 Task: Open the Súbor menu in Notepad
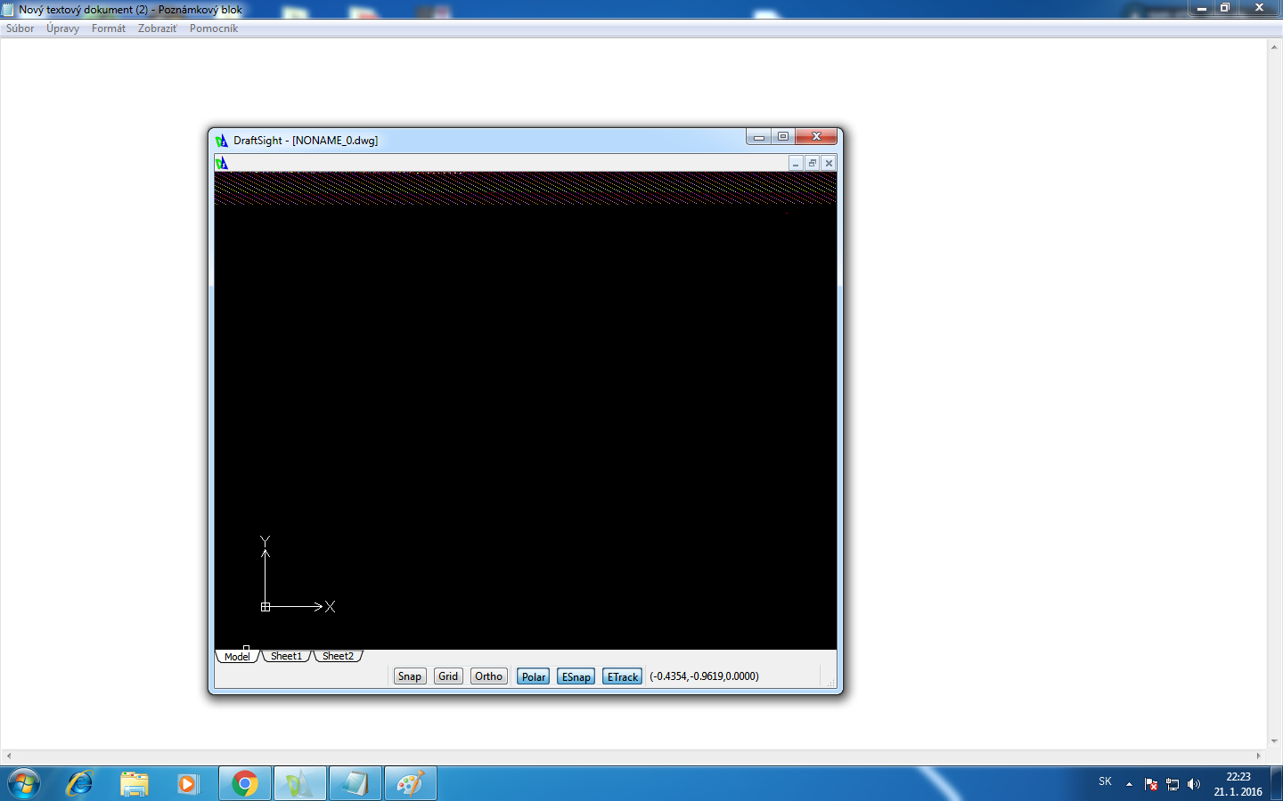click(x=20, y=28)
